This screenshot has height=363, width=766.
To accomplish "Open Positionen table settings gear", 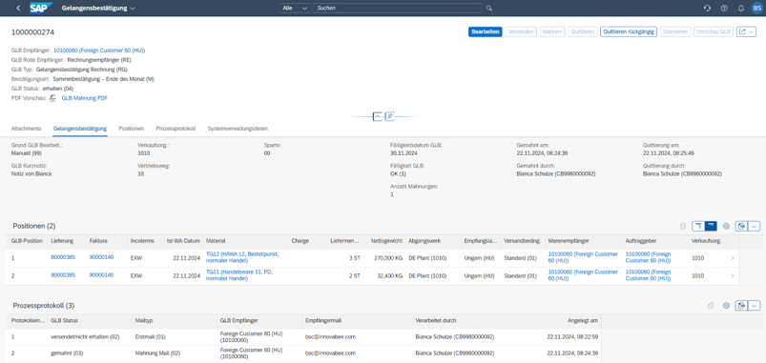I will [726, 226].
